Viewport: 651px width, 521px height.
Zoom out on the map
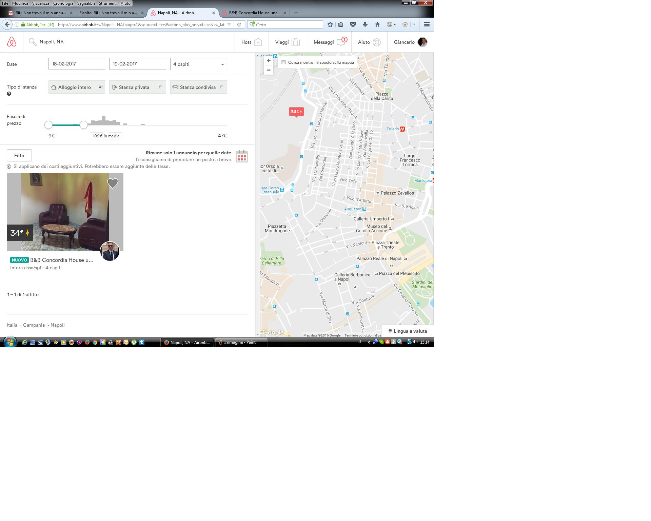(x=269, y=70)
